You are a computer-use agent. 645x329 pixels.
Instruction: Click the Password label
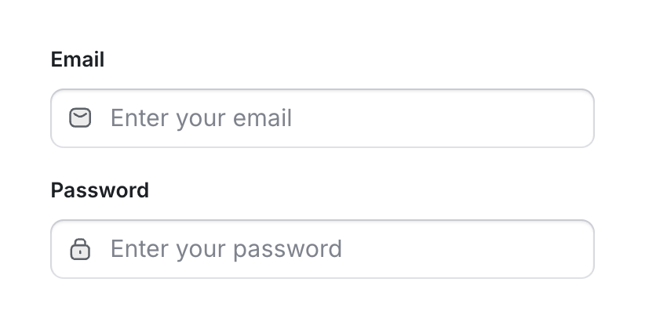pos(100,190)
